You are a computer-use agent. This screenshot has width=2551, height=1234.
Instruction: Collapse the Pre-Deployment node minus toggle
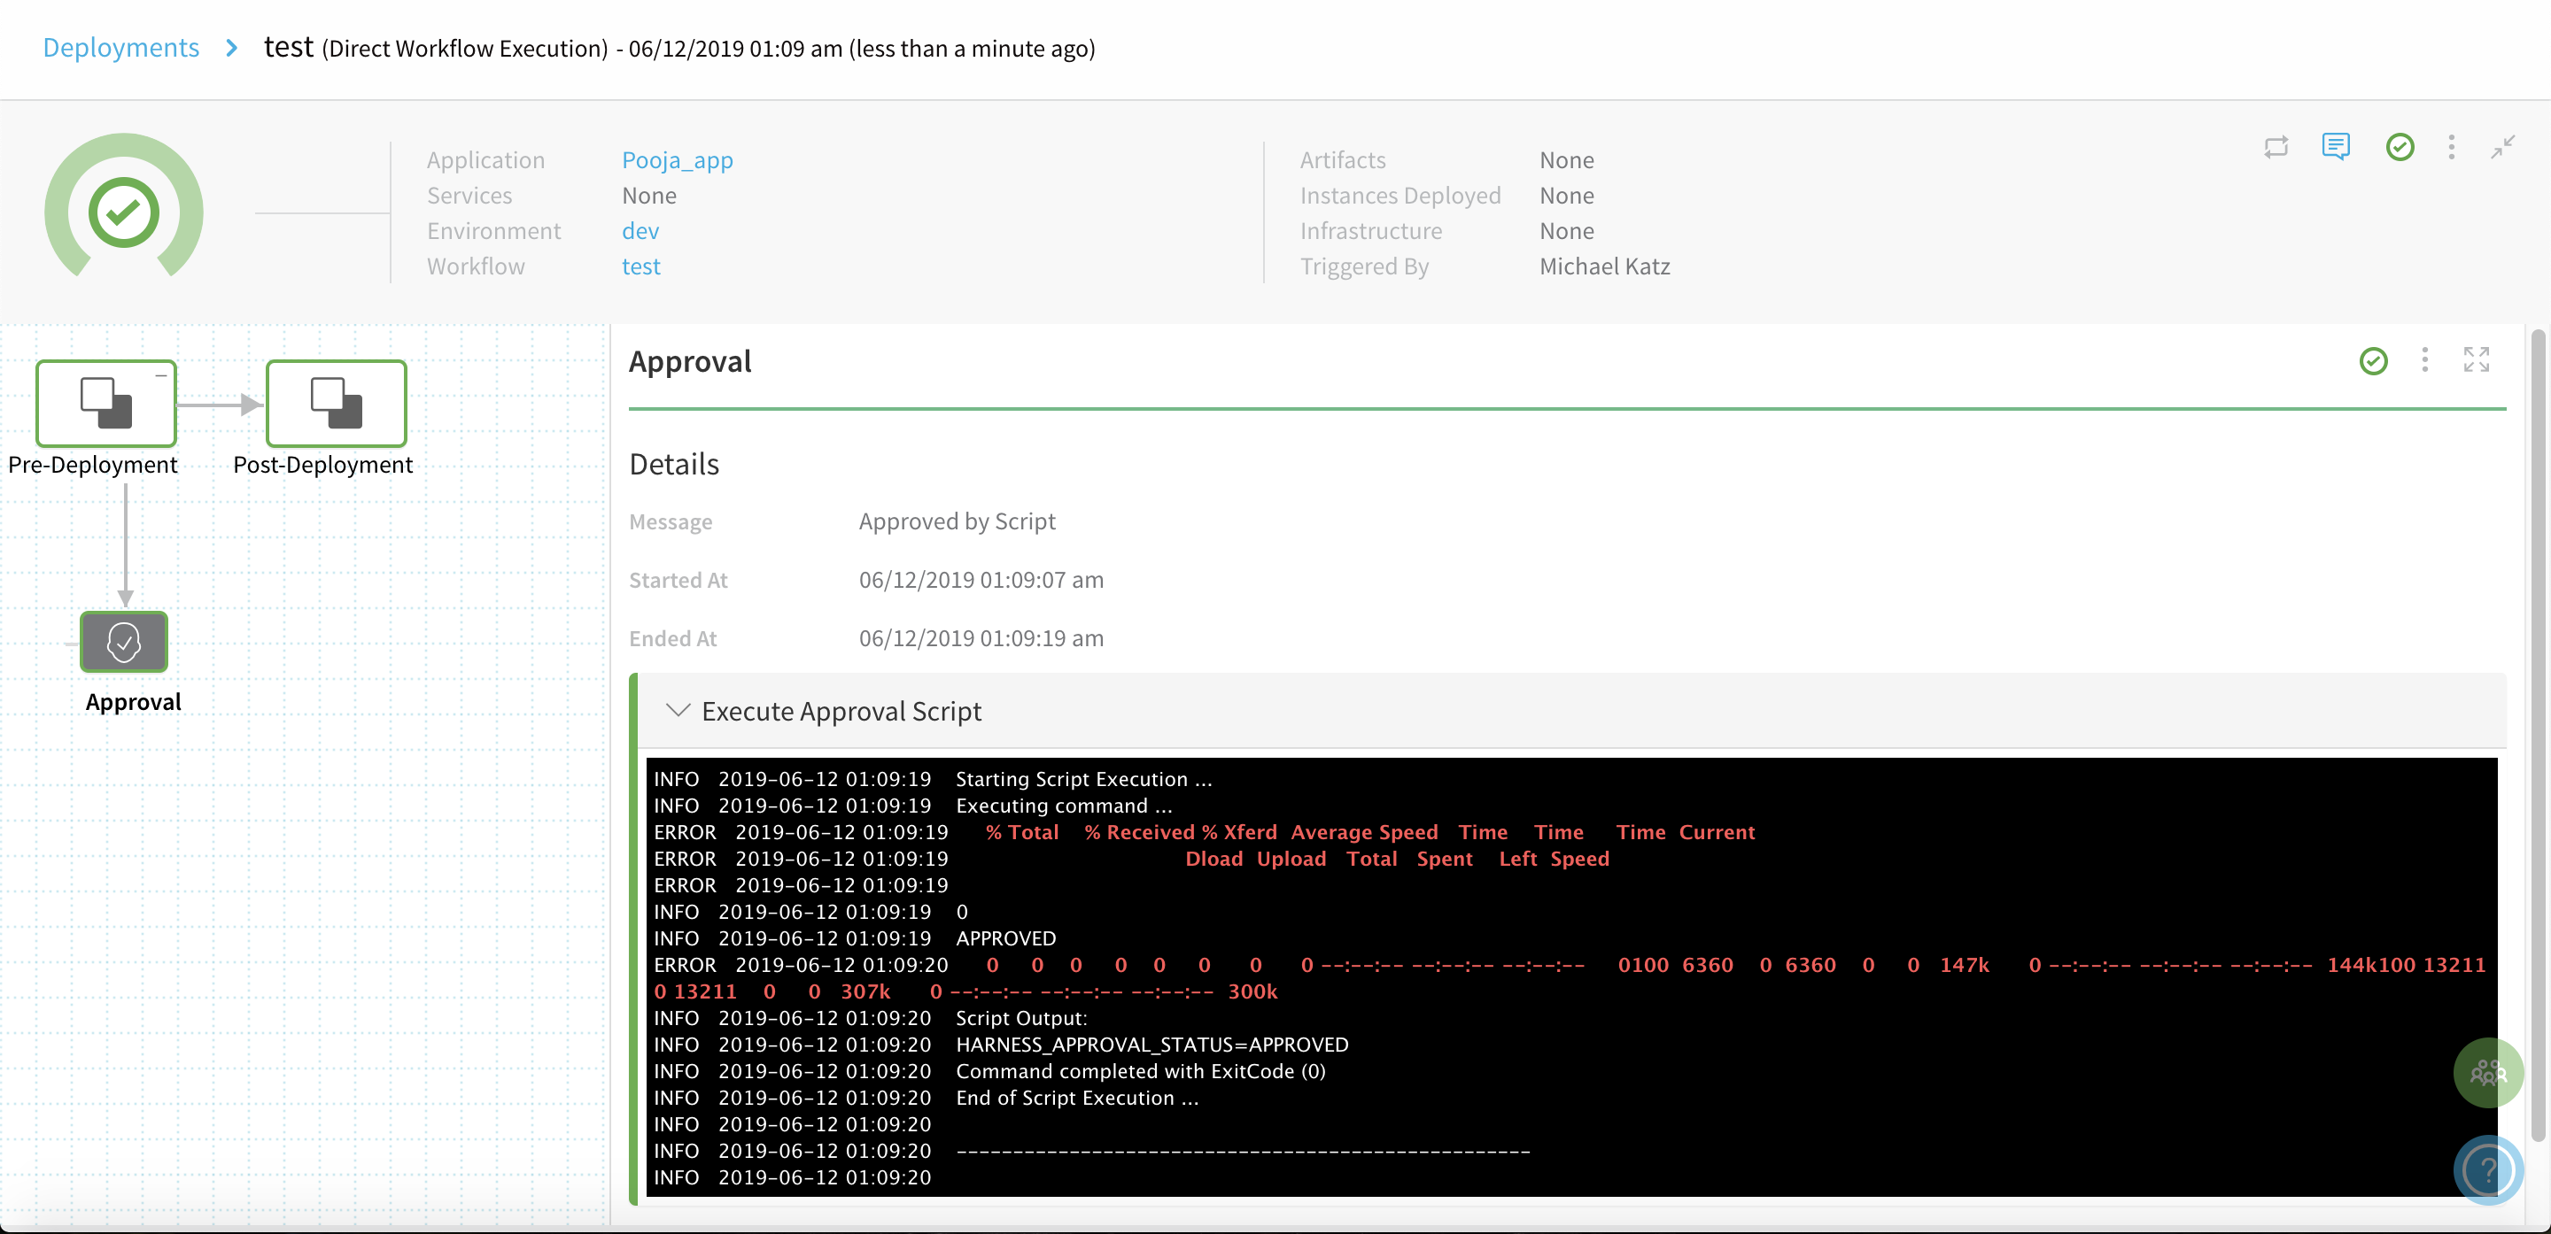tap(160, 376)
